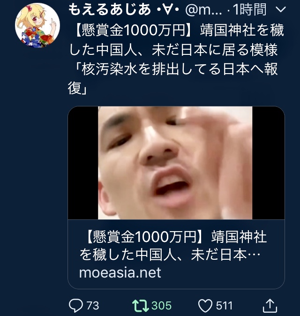This screenshot has height=316, width=300.
Task: View the 511 likes count
Action: (x=225, y=306)
